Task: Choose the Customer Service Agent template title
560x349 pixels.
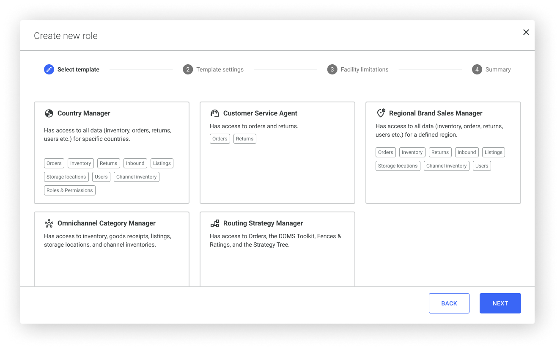Action: point(260,113)
